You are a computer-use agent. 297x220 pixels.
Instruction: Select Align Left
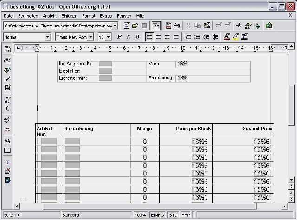pos(149,37)
